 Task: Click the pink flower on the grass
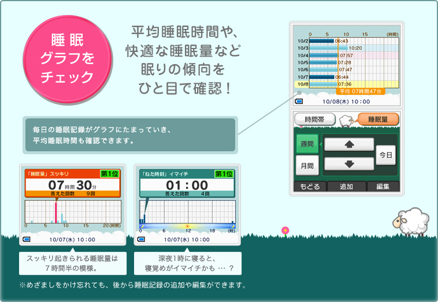pos(285,230)
